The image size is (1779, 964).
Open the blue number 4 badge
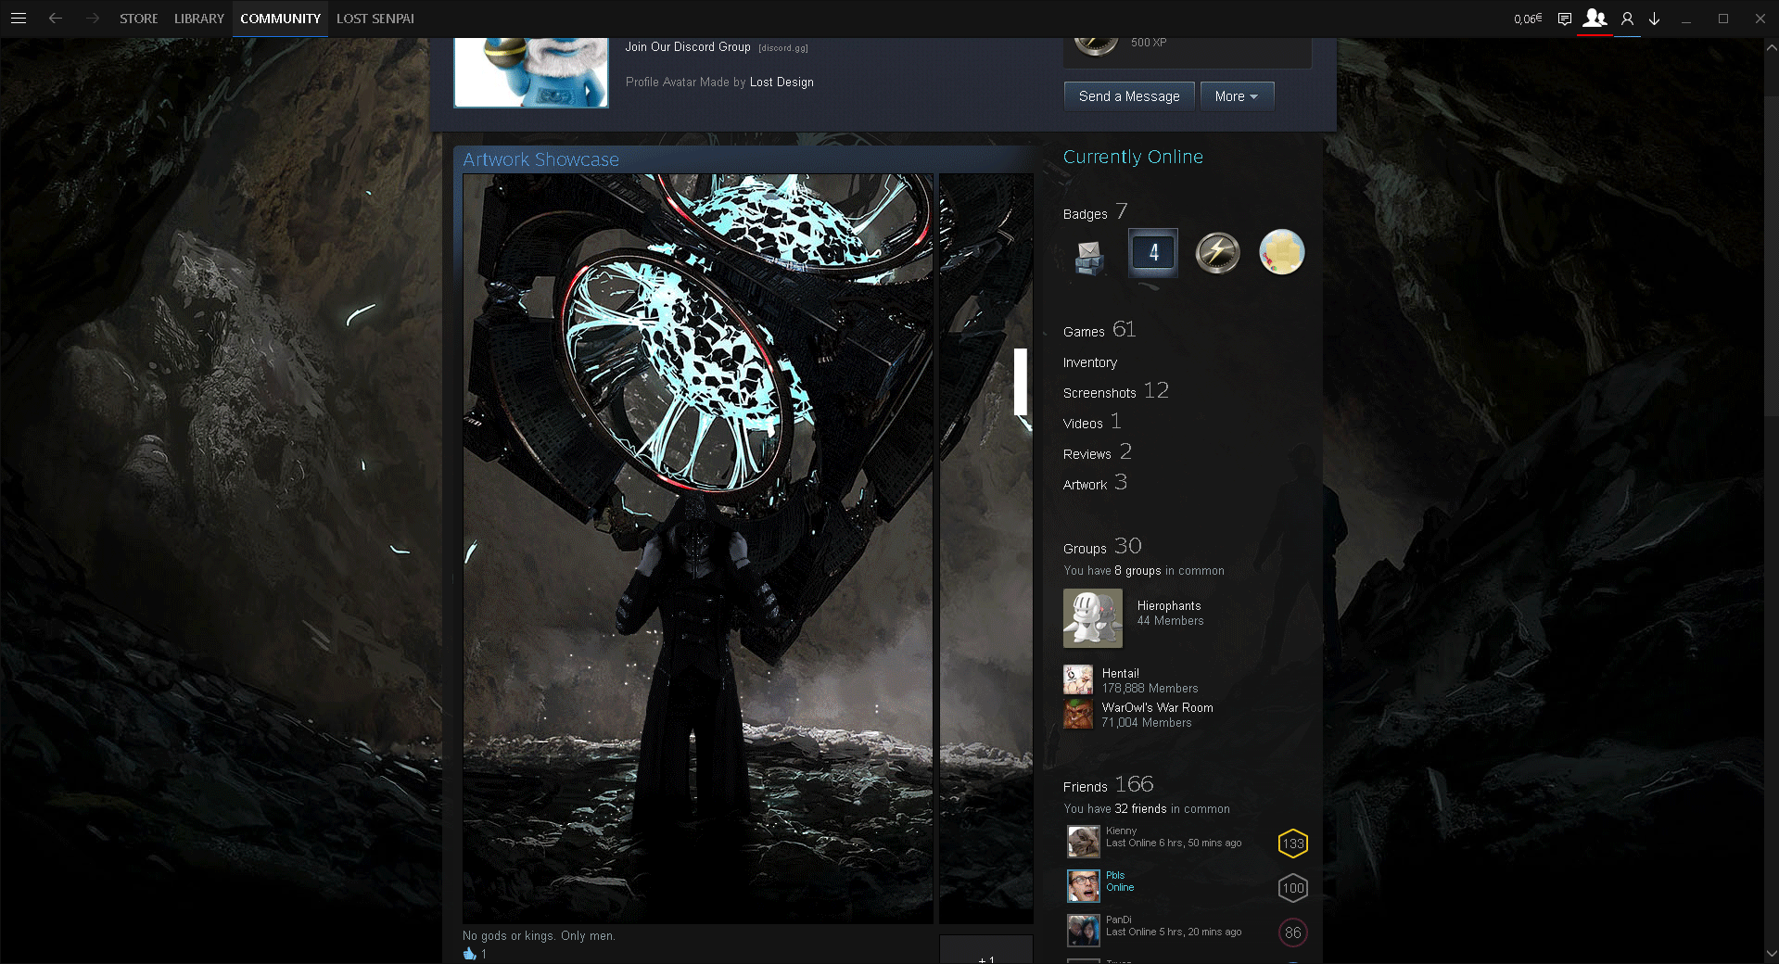click(1153, 252)
